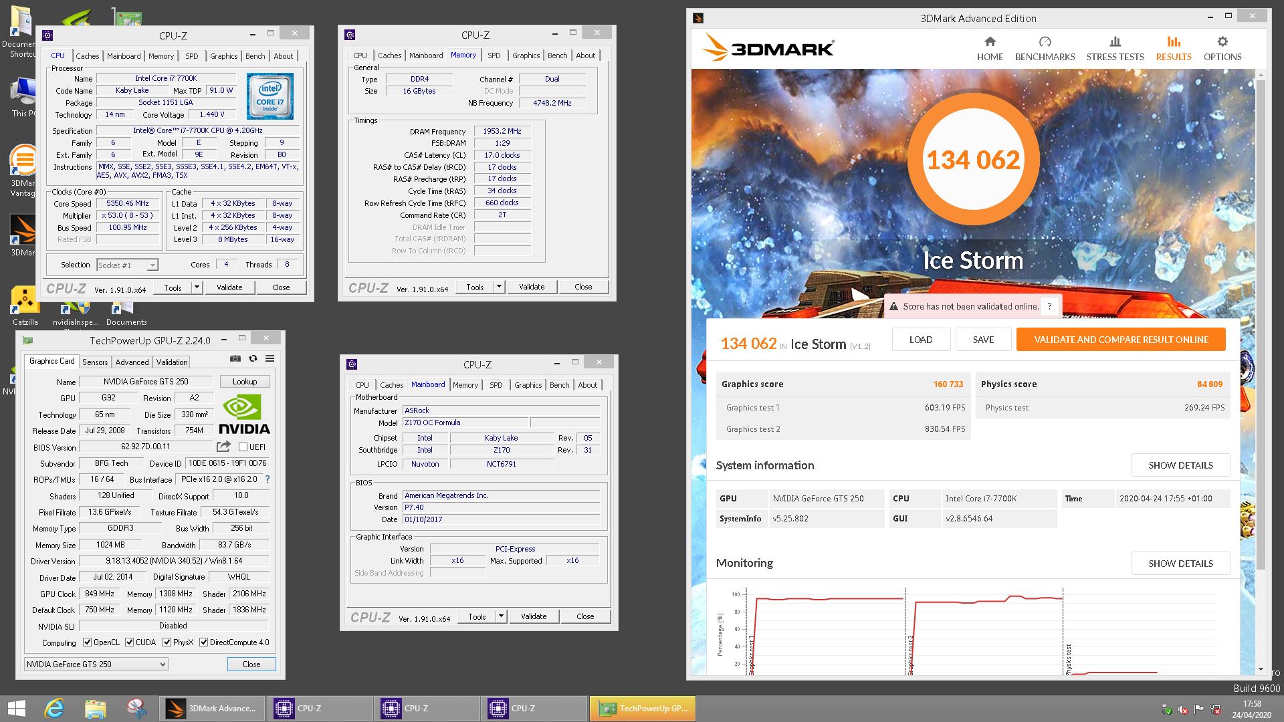Screen dimensions: 1284x722
Task: Click DRAM Frequency 1953.2 MHz value
Action: 502,131
